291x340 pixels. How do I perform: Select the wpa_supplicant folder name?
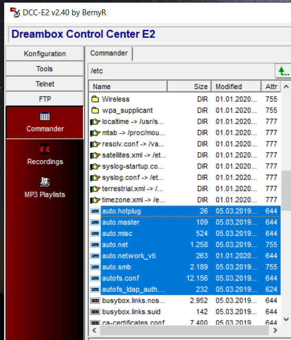(128, 111)
